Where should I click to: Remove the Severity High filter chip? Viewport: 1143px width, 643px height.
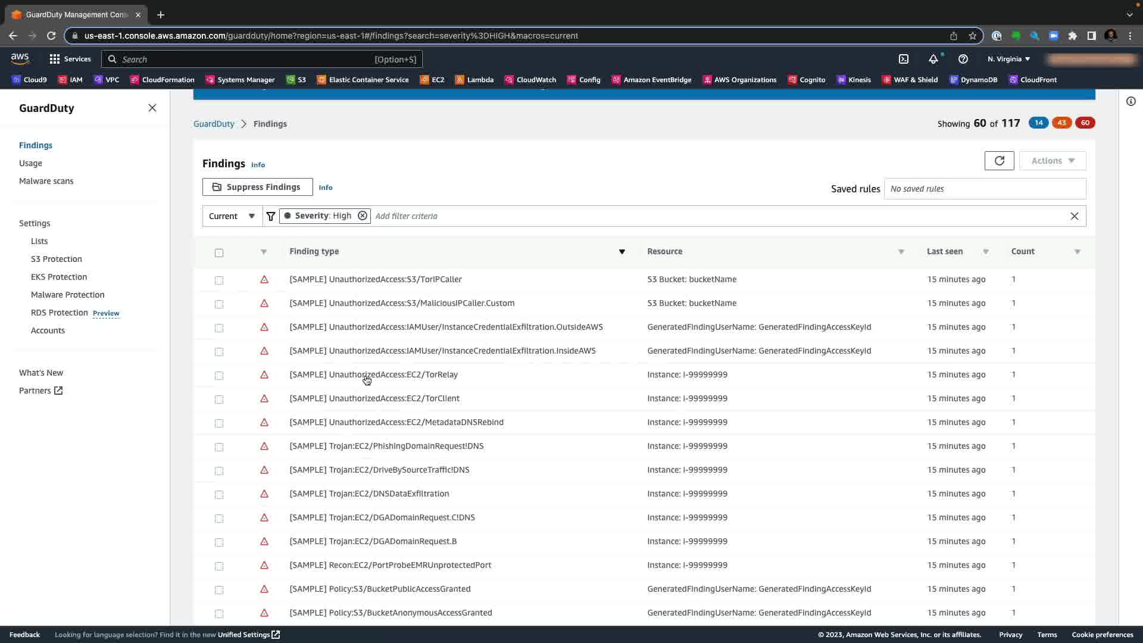click(x=362, y=216)
